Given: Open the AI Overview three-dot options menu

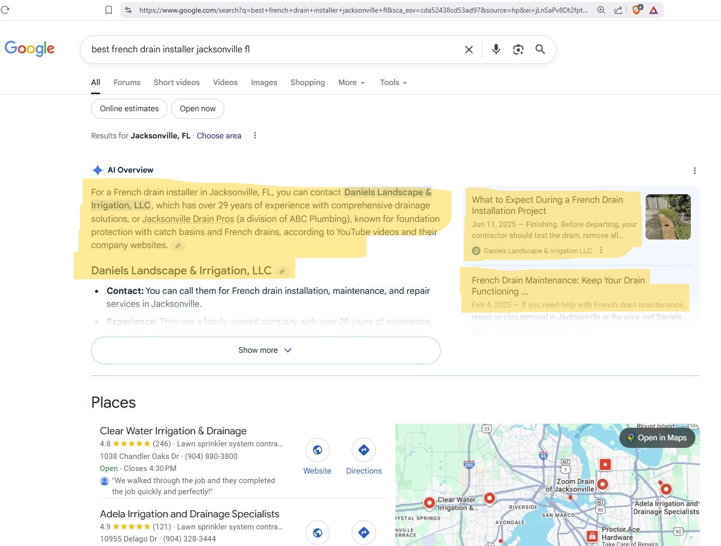Looking at the screenshot, I should click(695, 171).
